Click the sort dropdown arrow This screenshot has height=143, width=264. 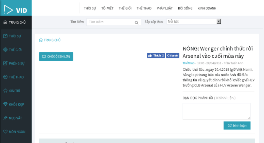pyautogui.click(x=219, y=21)
